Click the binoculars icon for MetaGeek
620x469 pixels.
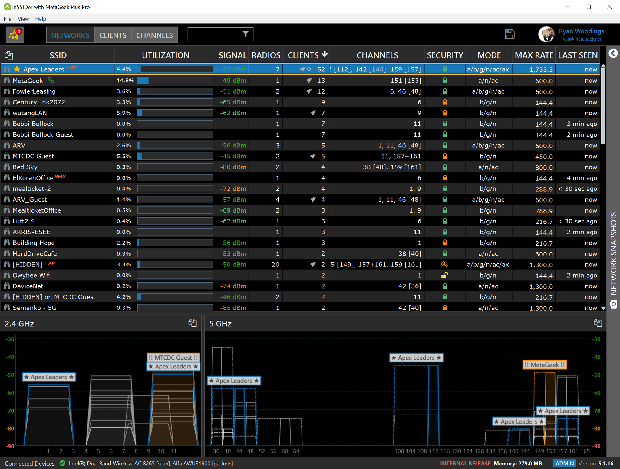(7, 80)
